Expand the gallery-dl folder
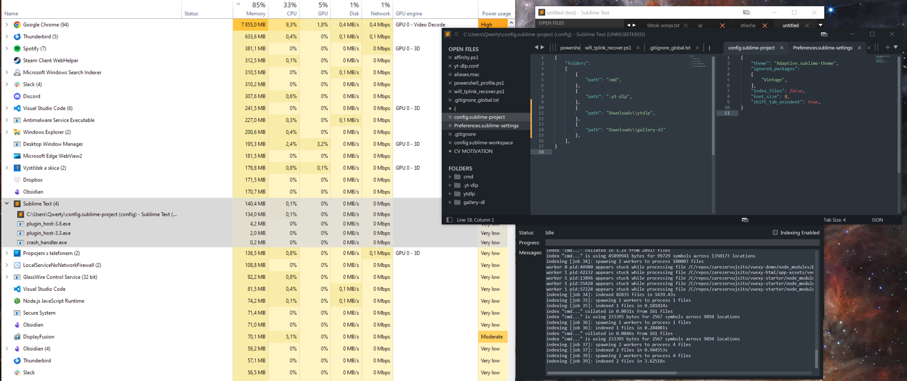Viewport: 907px width, 381px height. click(x=450, y=202)
